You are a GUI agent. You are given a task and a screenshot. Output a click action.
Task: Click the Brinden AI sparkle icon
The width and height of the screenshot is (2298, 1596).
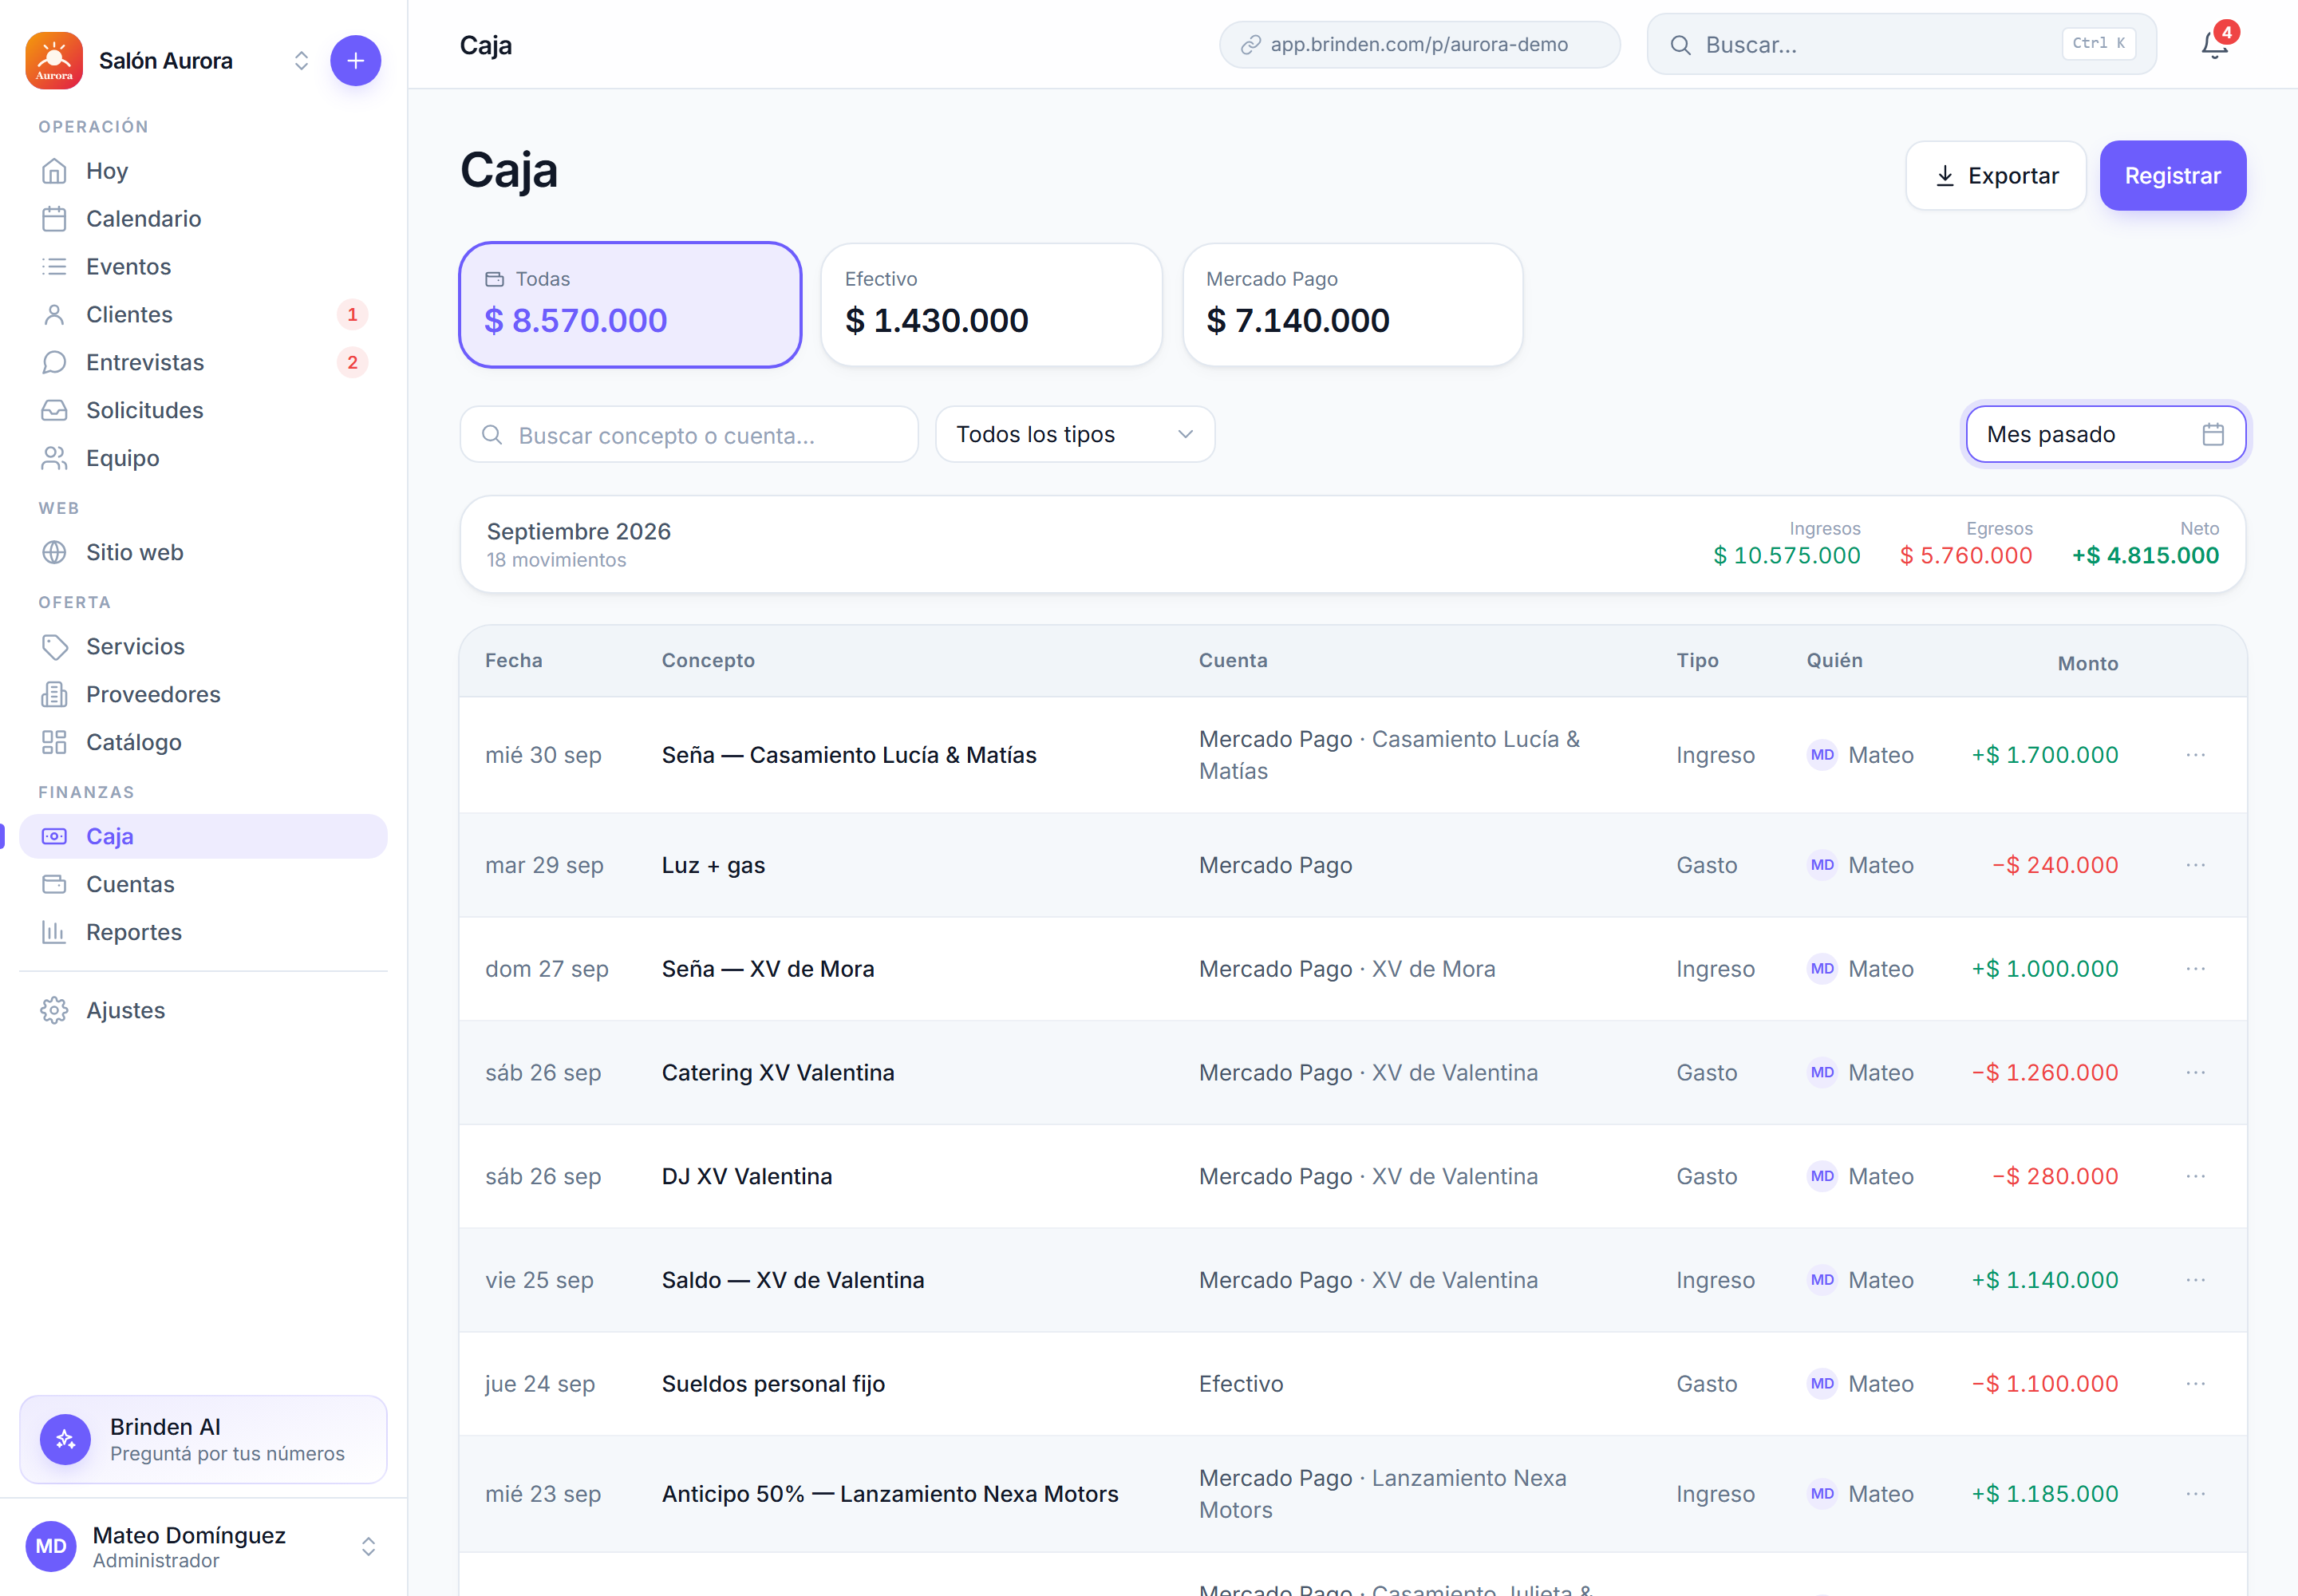tap(66, 1440)
